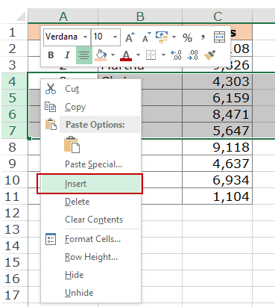Choose Row Height menu entry
Screen dimensions: 278x307
[91, 257]
